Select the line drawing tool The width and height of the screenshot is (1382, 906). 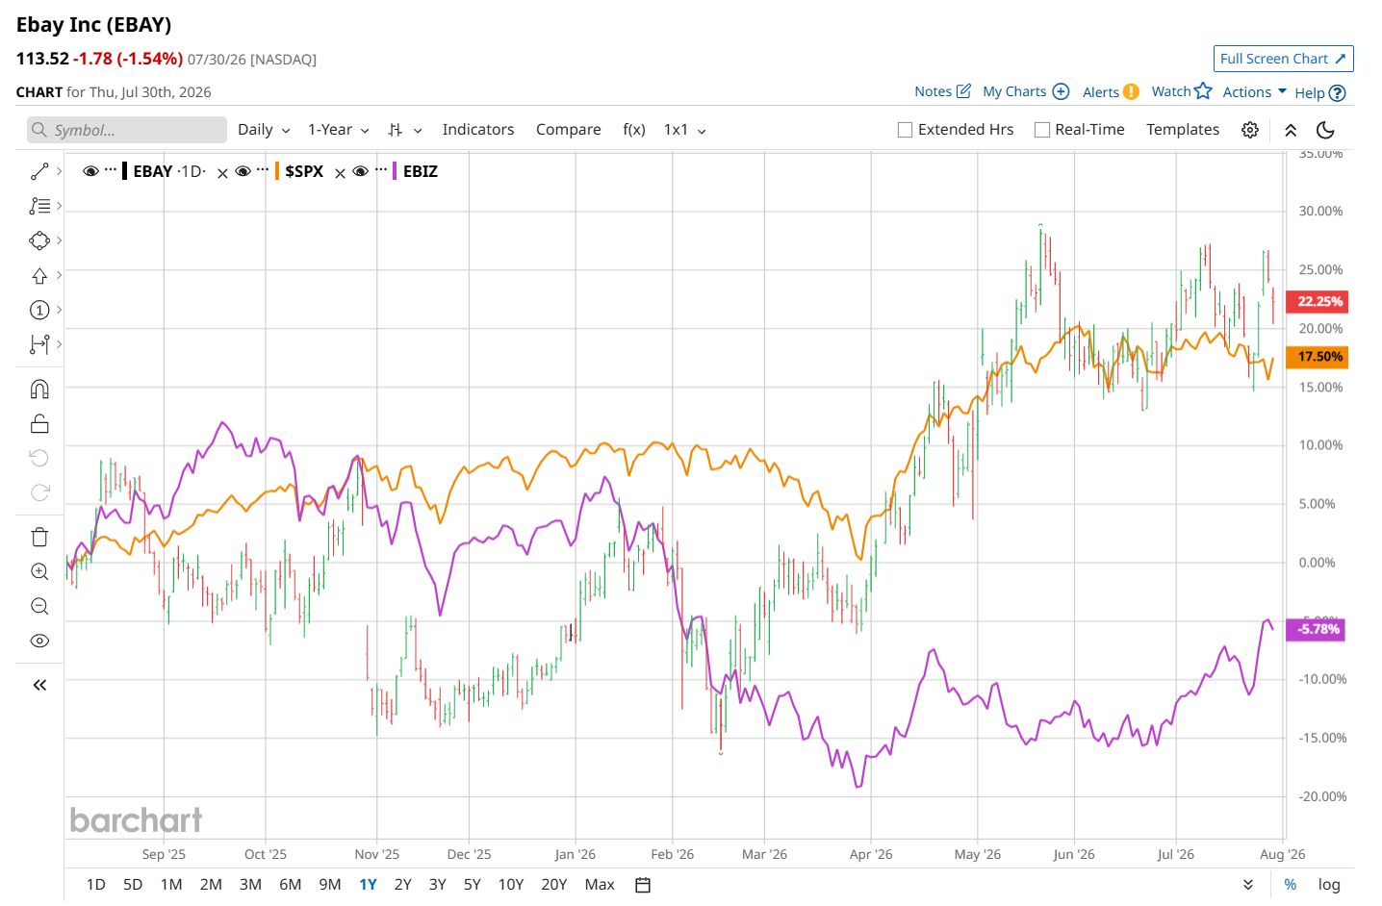tap(39, 171)
